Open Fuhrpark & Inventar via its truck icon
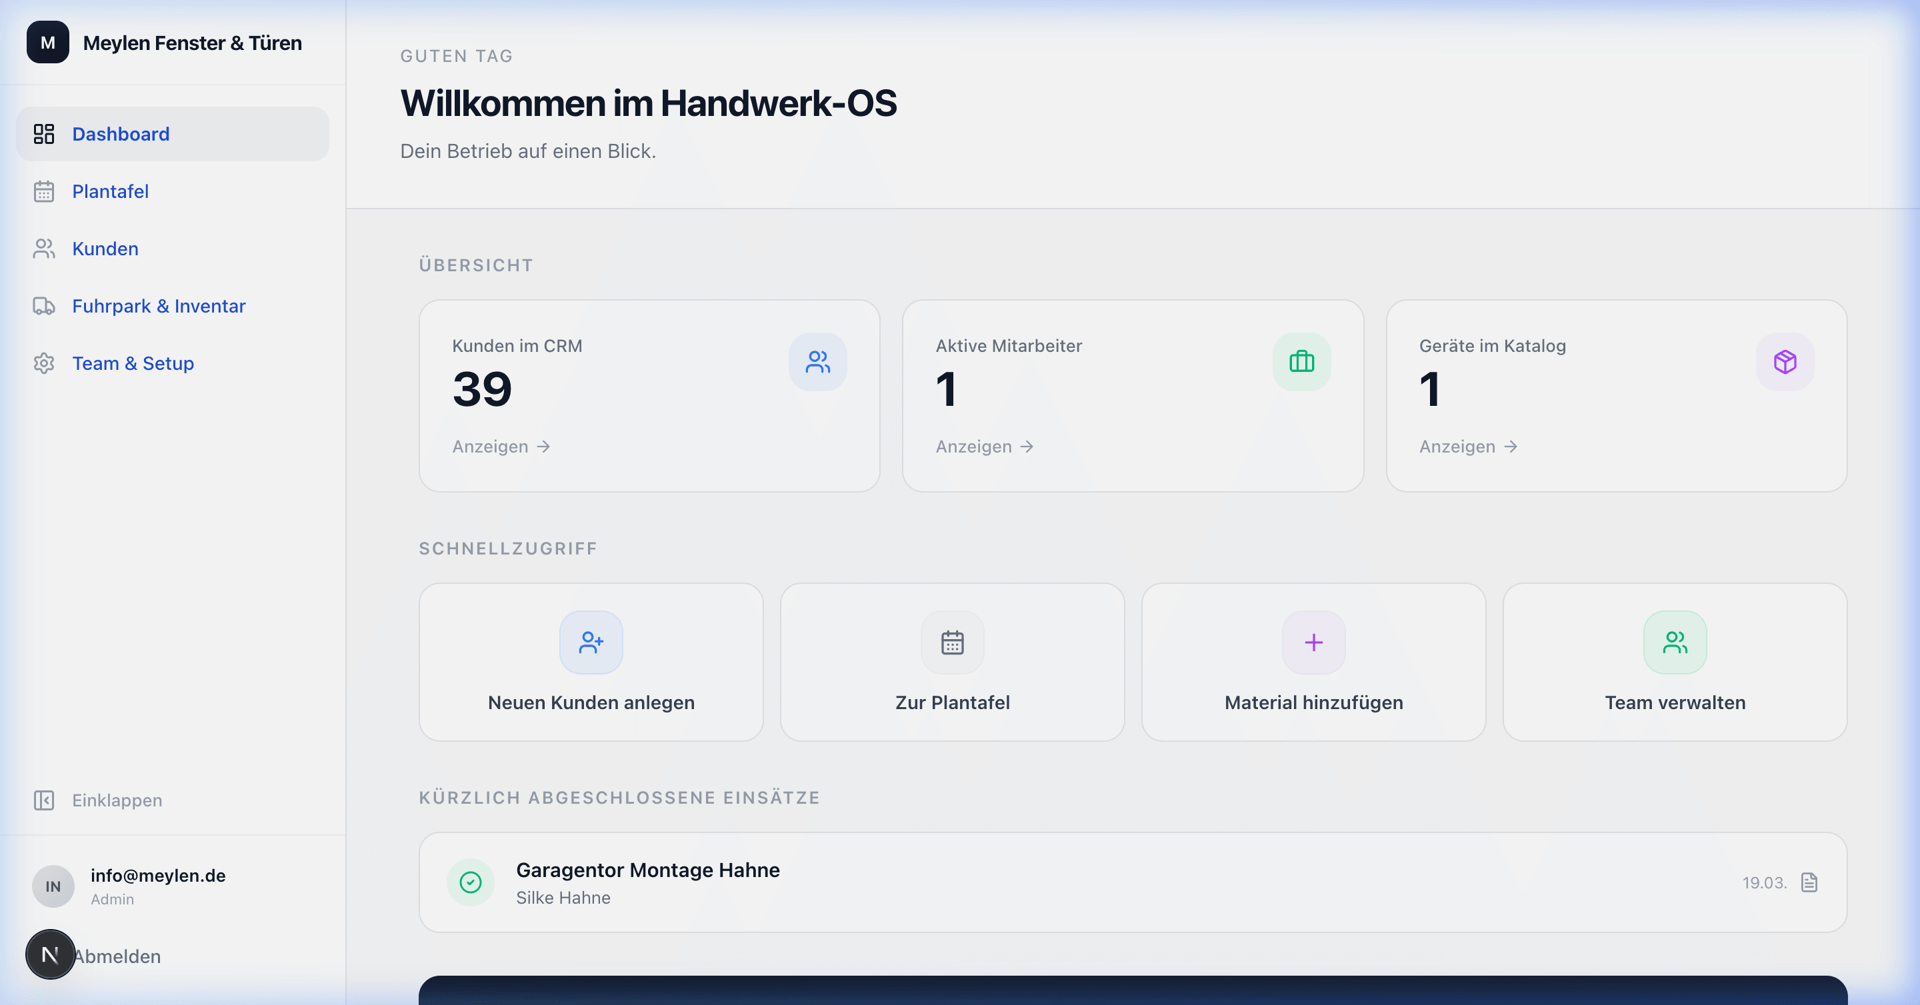Screen dimensions: 1920x1005 (45, 305)
